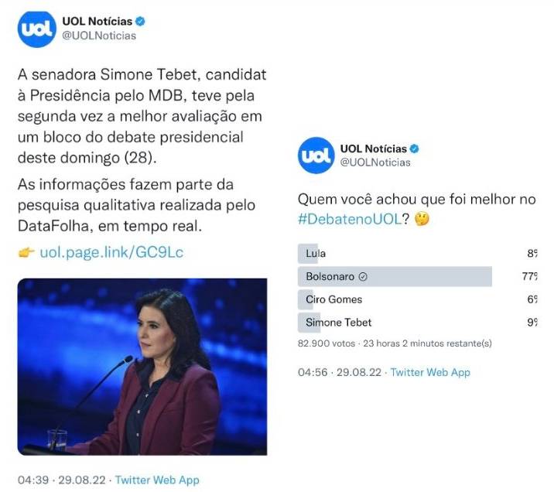The image size is (554, 492).
Task: Open the UOL Notícias name on the poll tweet
Action: [x=374, y=149]
